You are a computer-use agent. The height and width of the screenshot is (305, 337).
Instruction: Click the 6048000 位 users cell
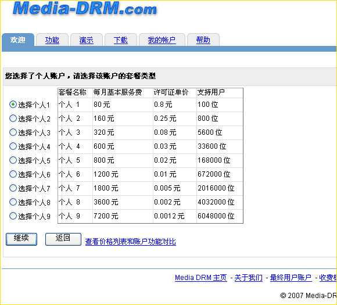click(x=220, y=216)
